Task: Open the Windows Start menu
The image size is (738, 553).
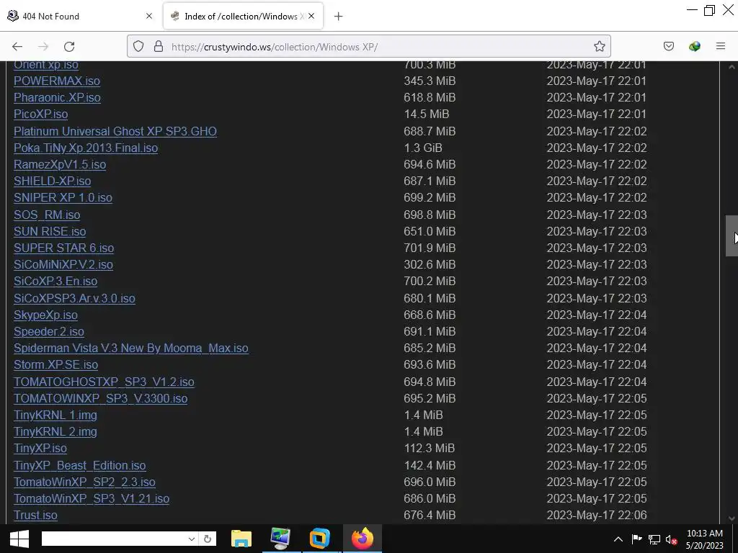Action: tap(19, 539)
